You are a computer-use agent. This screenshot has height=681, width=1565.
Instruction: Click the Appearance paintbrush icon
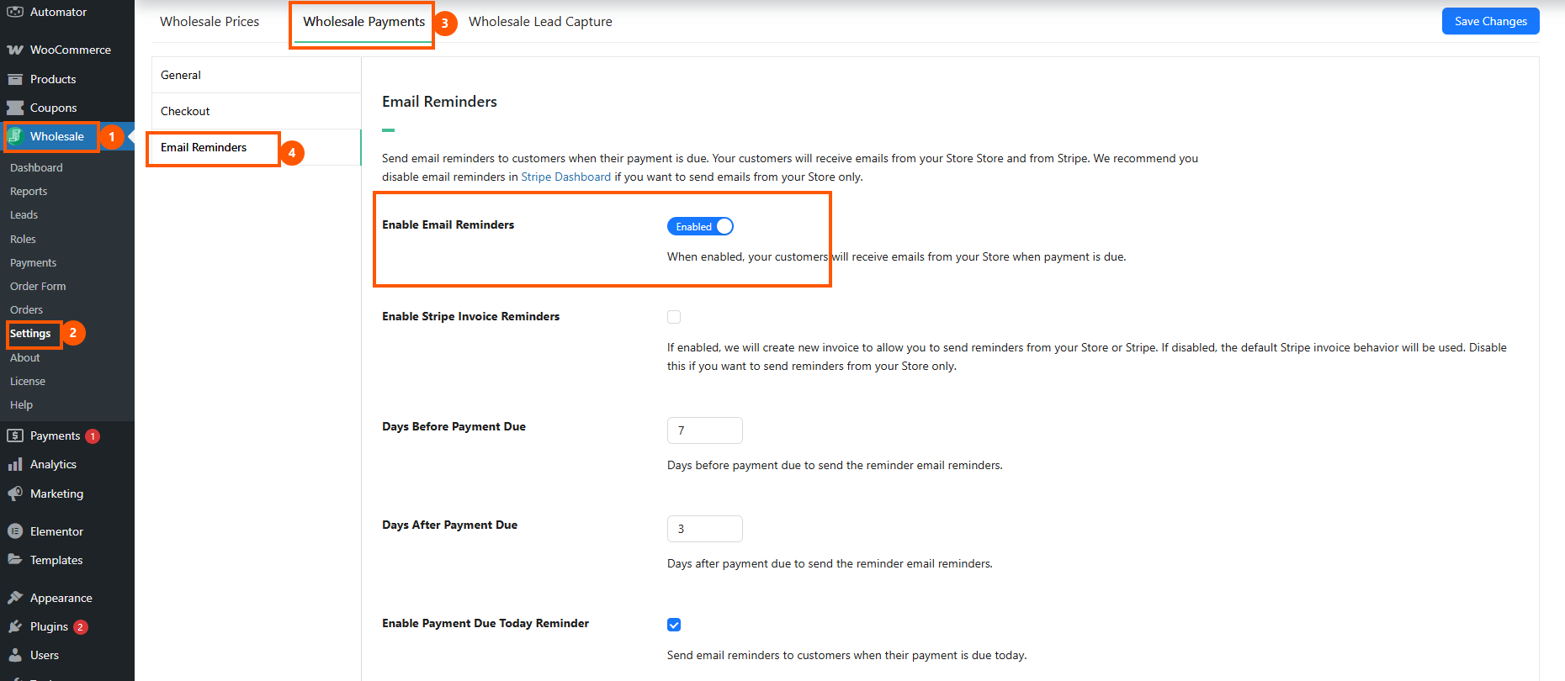(15, 598)
